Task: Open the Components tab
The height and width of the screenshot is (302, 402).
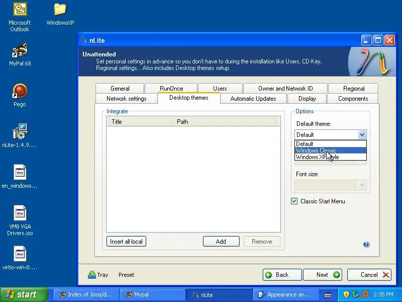Action: 353,99
